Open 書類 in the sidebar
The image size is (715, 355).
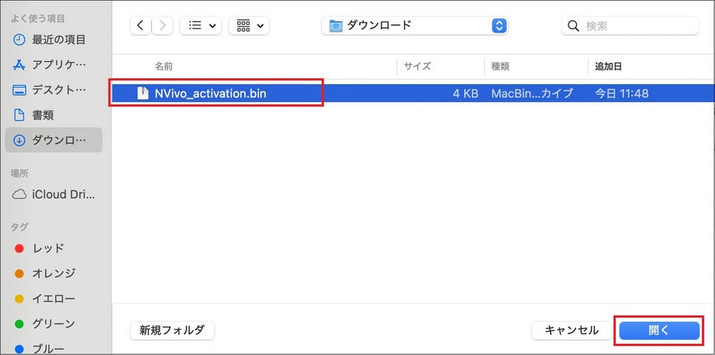tap(54, 115)
